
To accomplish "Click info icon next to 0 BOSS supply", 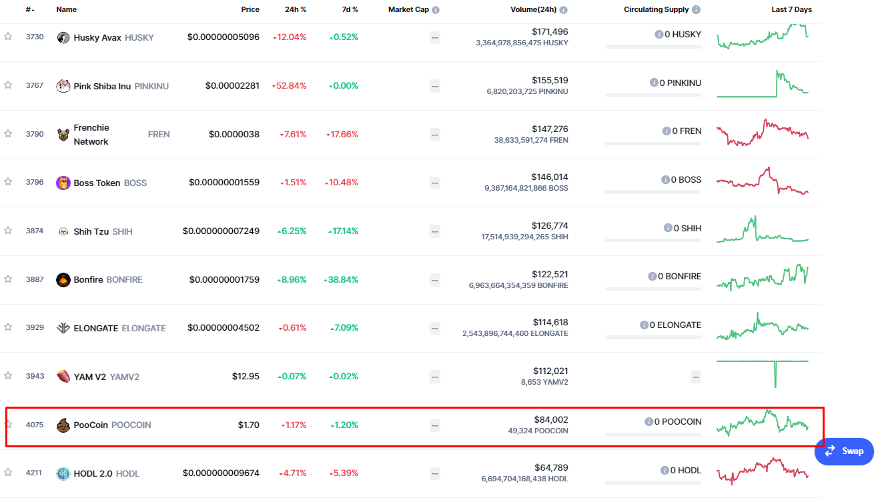I will click(665, 179).
